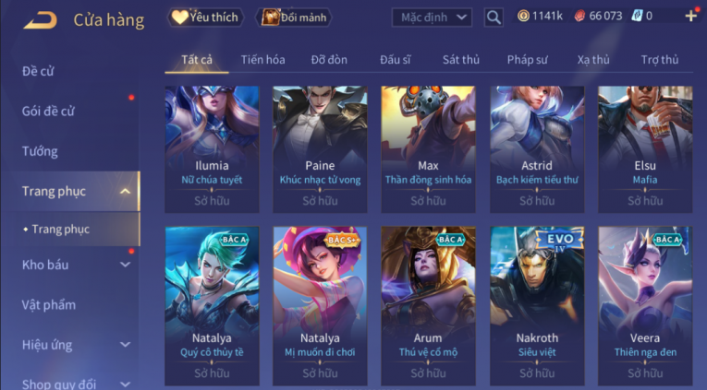This screenshot has width=707, height=390.
Task: Open search with the magnifier icon
Action: 494,18
